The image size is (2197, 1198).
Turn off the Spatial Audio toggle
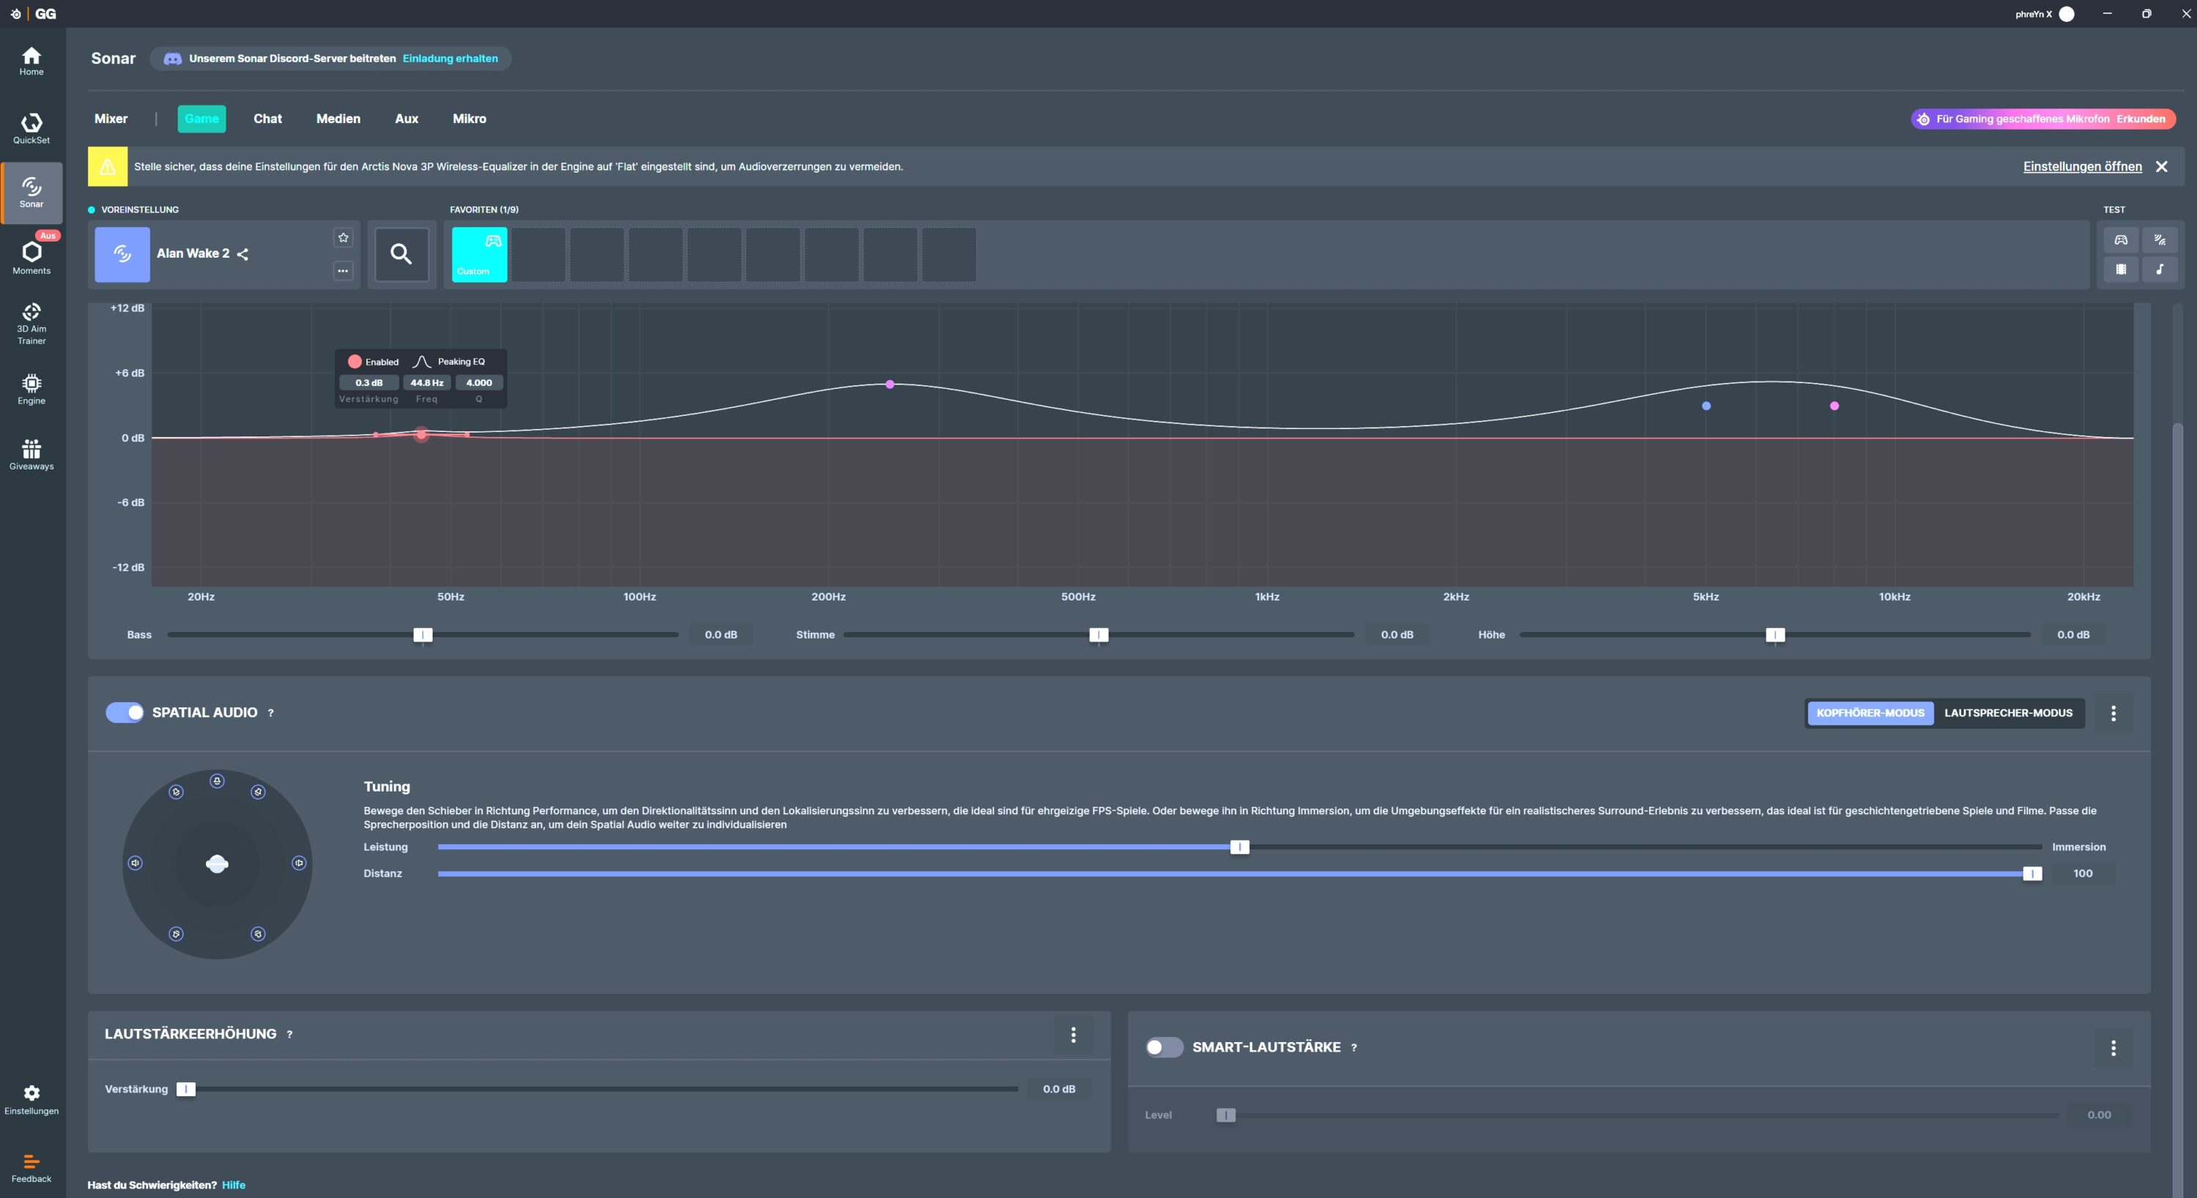coord(124,712)
